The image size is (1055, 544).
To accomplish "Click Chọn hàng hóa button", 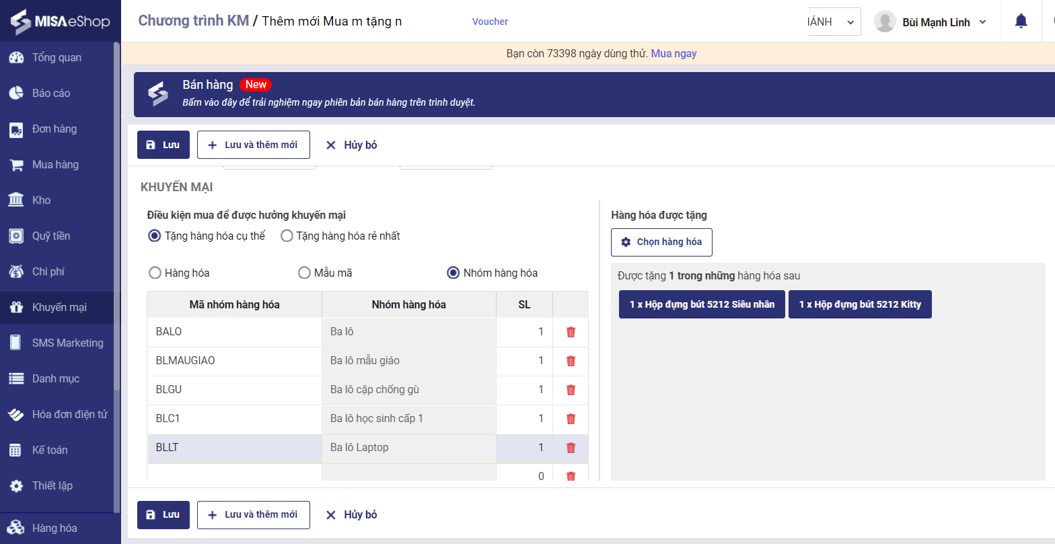I will coord(661,242).
